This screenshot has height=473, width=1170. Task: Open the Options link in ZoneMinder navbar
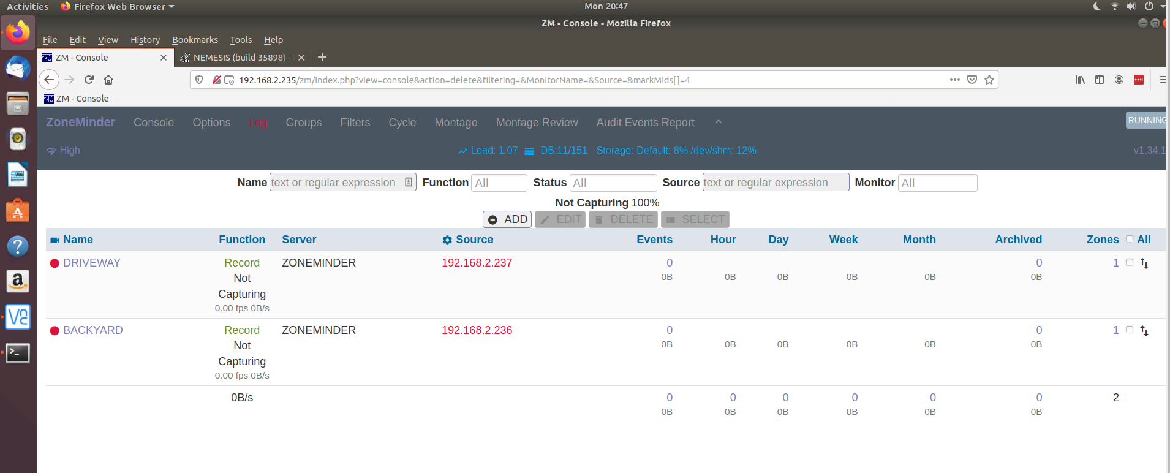(211, 123)
